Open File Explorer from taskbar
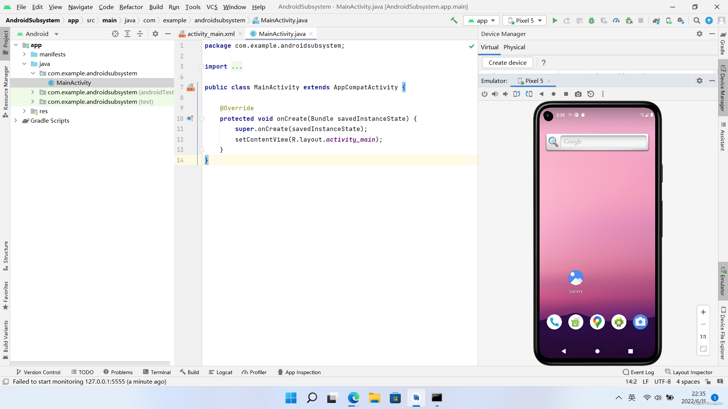The height and width of the screenshot is (409, 728). 374,398
